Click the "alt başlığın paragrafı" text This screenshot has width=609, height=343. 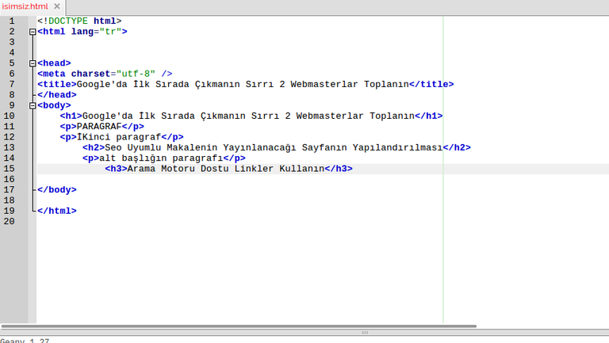click(x=161, y=158)
